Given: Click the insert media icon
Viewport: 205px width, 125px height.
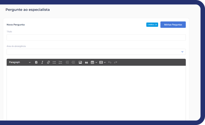Looking at the screenshot, I should tap(101, 62).
